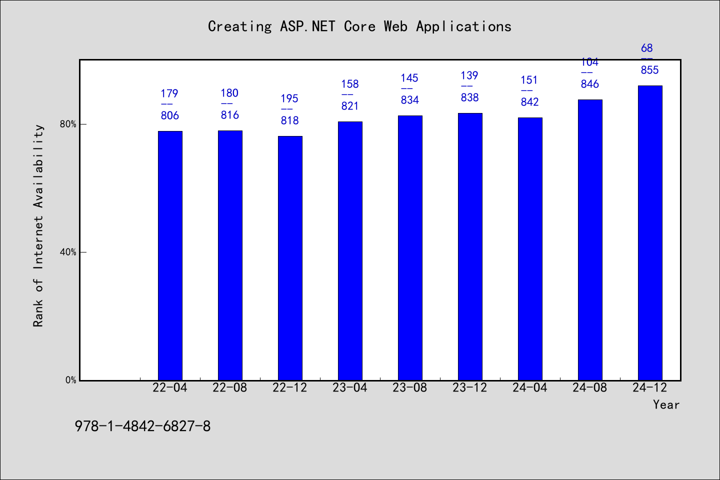Click the ISBN 978-1-4842-6827-8 text

(x=142, y=426)
